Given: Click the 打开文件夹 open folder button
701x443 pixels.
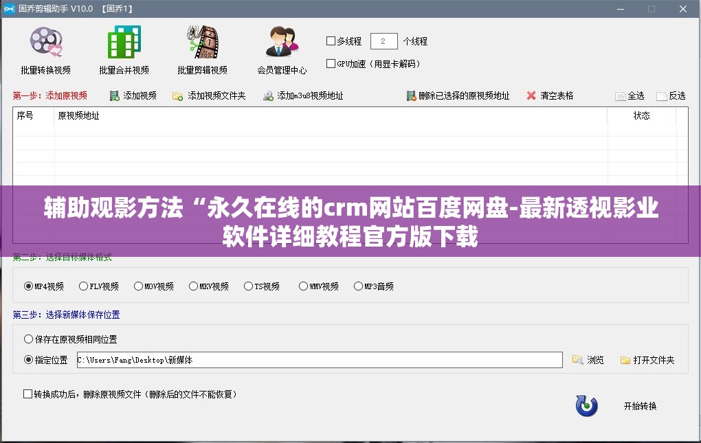Looking at the screenshot, I should pos(647,360).
